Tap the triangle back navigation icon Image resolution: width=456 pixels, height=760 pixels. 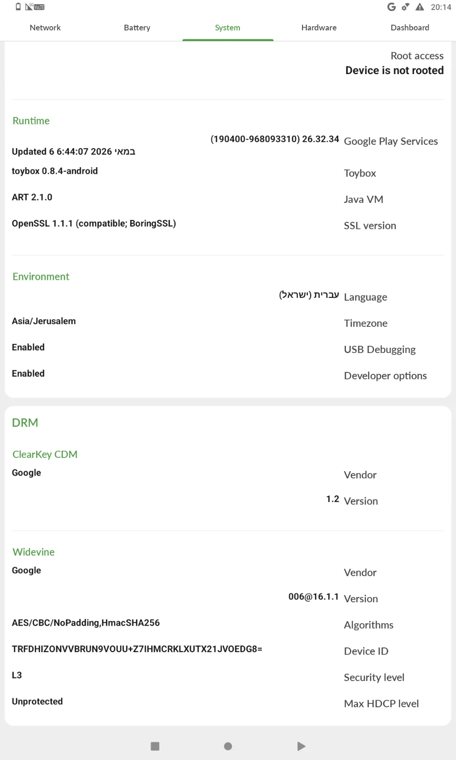(x=301, y=746)
